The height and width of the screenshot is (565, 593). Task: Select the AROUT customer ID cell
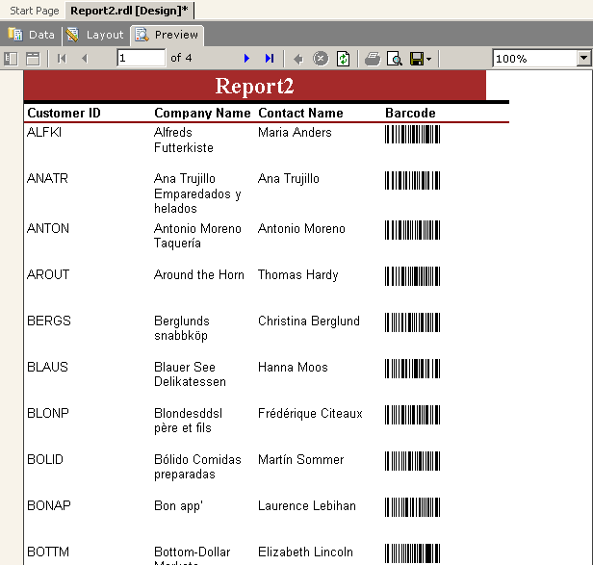(48, 274)
